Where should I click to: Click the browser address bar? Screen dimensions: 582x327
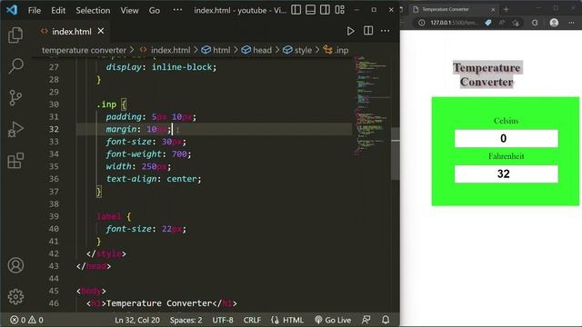[455, 23]
